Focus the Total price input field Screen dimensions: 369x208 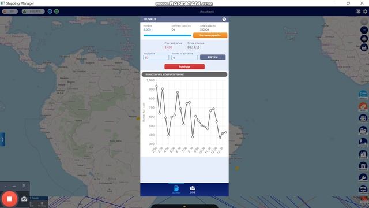pos(156,58)
